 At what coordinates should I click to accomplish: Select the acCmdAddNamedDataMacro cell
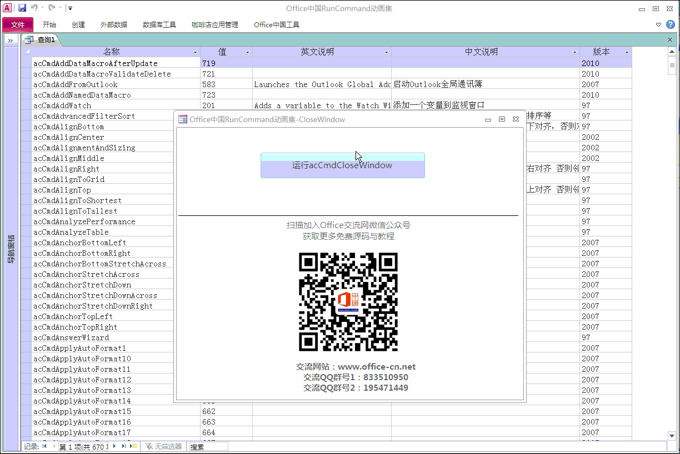tap(116, 95)
